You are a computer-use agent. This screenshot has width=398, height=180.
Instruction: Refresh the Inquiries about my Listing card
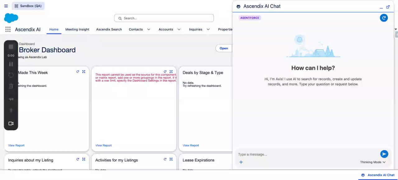pyautogui.click(x=78, y=159)
